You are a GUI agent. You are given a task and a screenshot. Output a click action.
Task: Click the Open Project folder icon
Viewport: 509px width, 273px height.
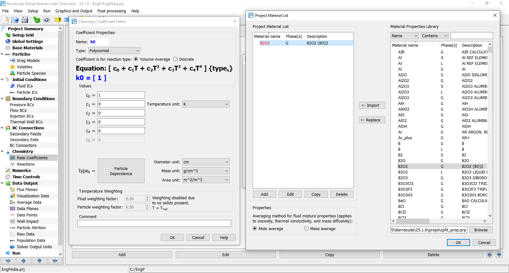(15, 20)
